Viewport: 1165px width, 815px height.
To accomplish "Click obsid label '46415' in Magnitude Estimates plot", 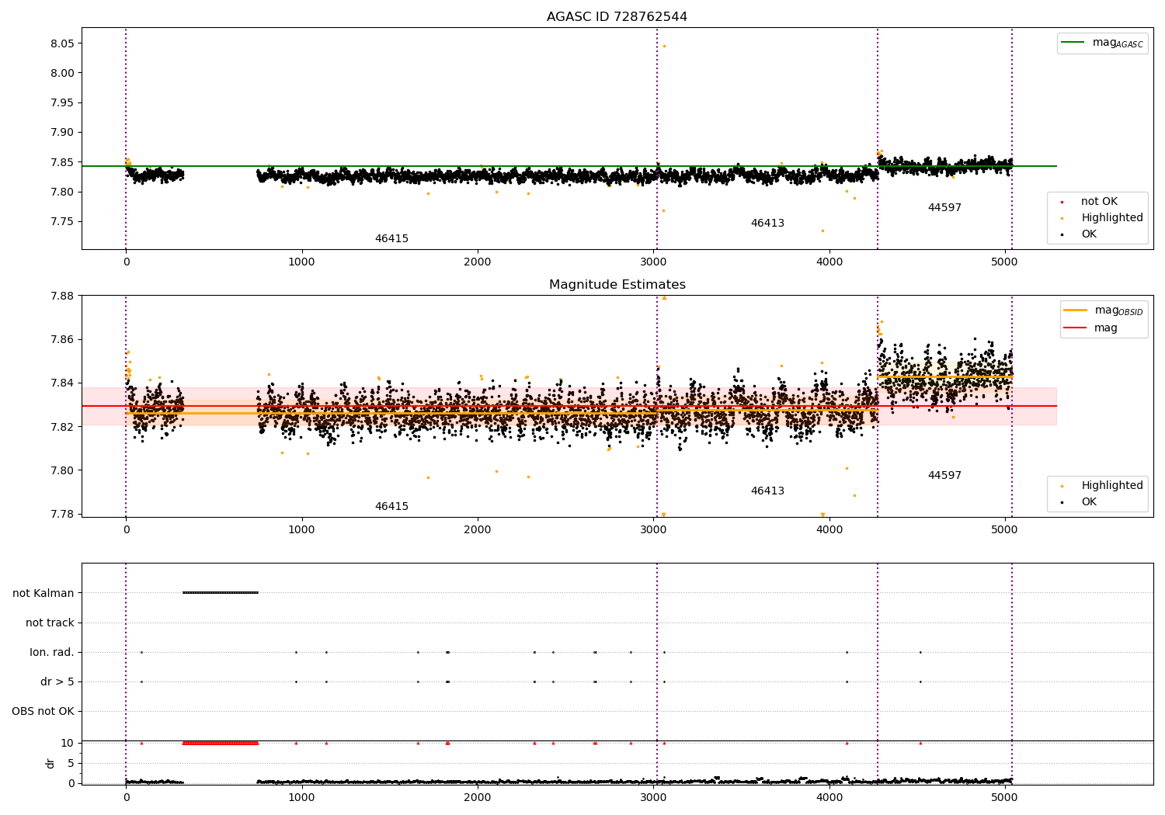I will pyautogui.click(x=391, y=507).
